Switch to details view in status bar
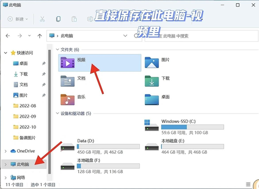This screenshot has height=189, width=259. tap(248, 184)
